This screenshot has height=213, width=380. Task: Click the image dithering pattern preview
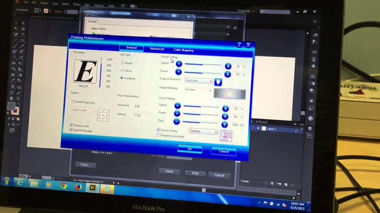[230, 94]
